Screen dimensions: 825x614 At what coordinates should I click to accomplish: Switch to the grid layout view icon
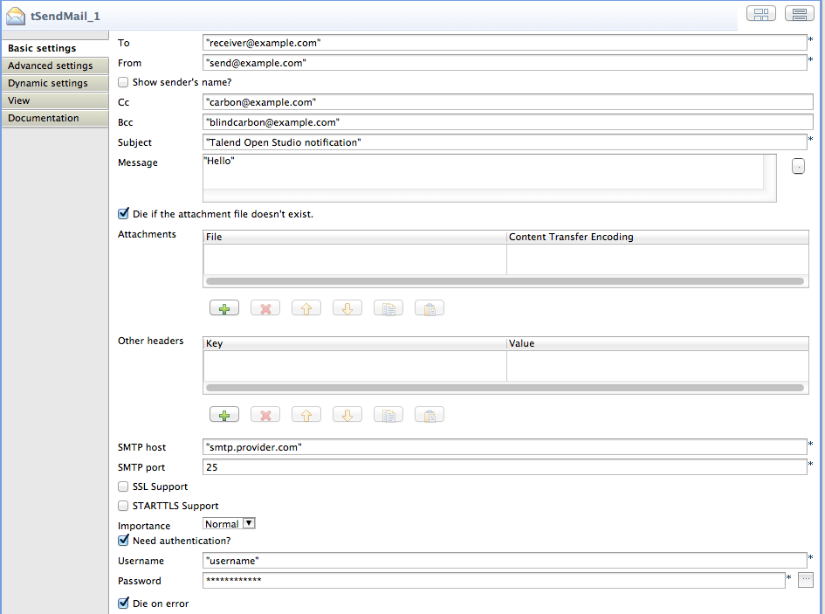pos(760,13)
